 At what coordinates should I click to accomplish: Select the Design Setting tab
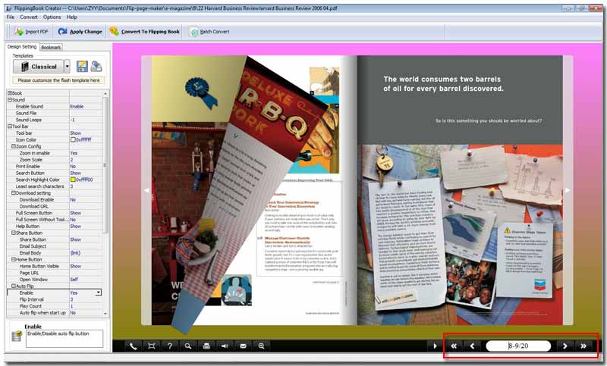tap(22, 47)
